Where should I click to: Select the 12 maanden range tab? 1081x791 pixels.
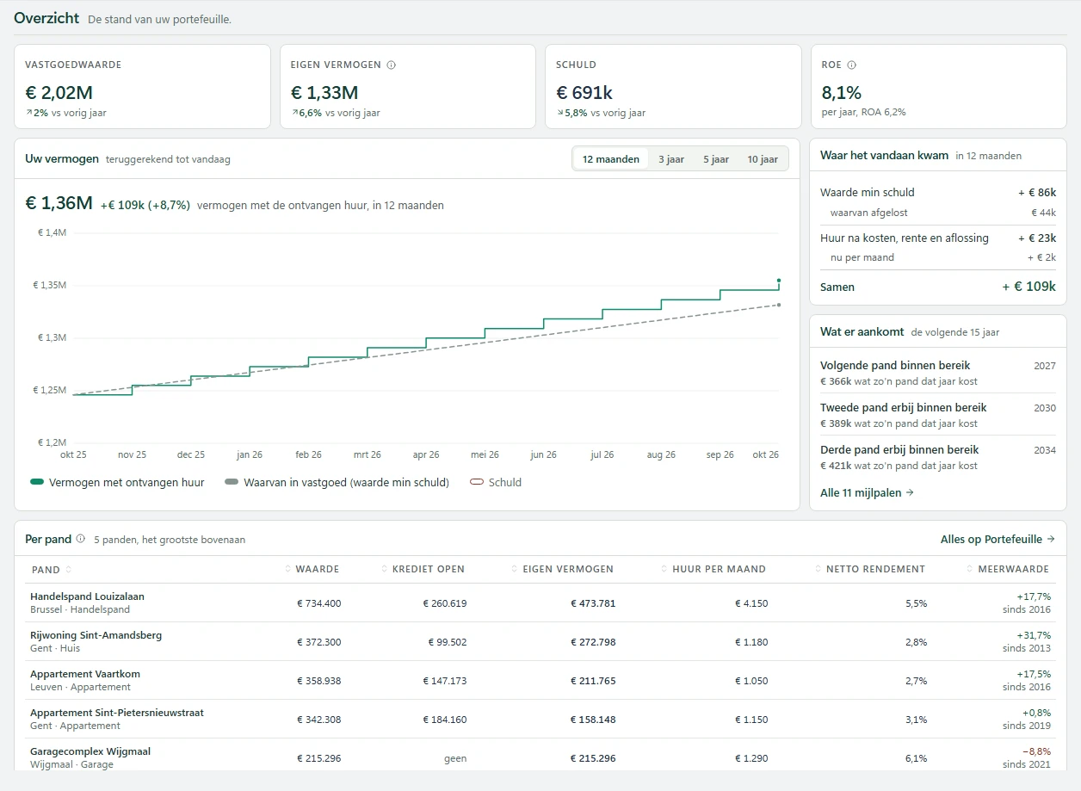611,159
